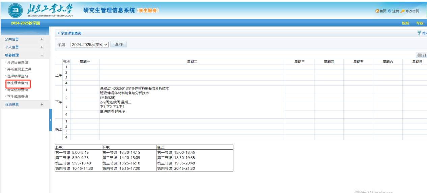Expand the 个人信息 section plus button
427x193 pixels.
[x=42, y=47]
